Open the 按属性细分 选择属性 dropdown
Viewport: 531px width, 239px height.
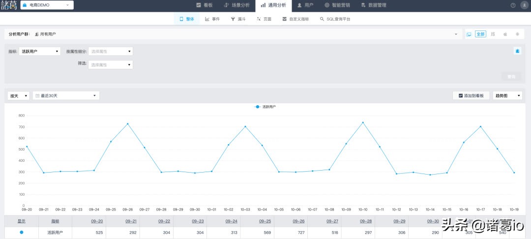[111, 52]
